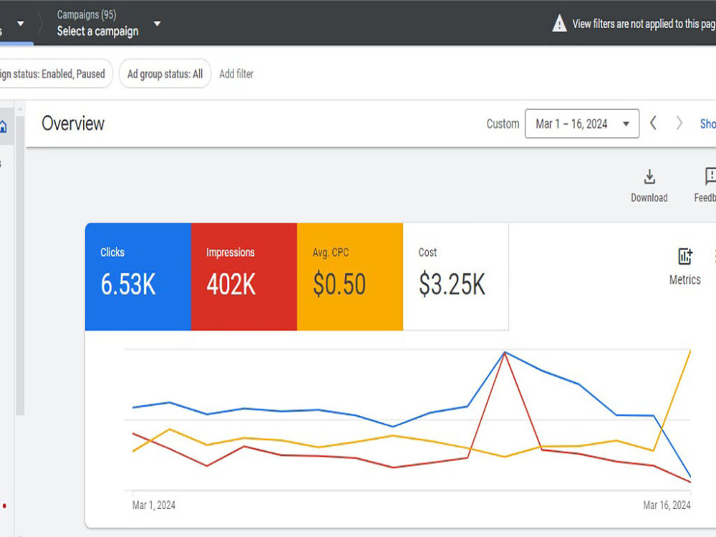Click Add filter
This screenshot has height=537, width=716.
[x=236, y=74]
